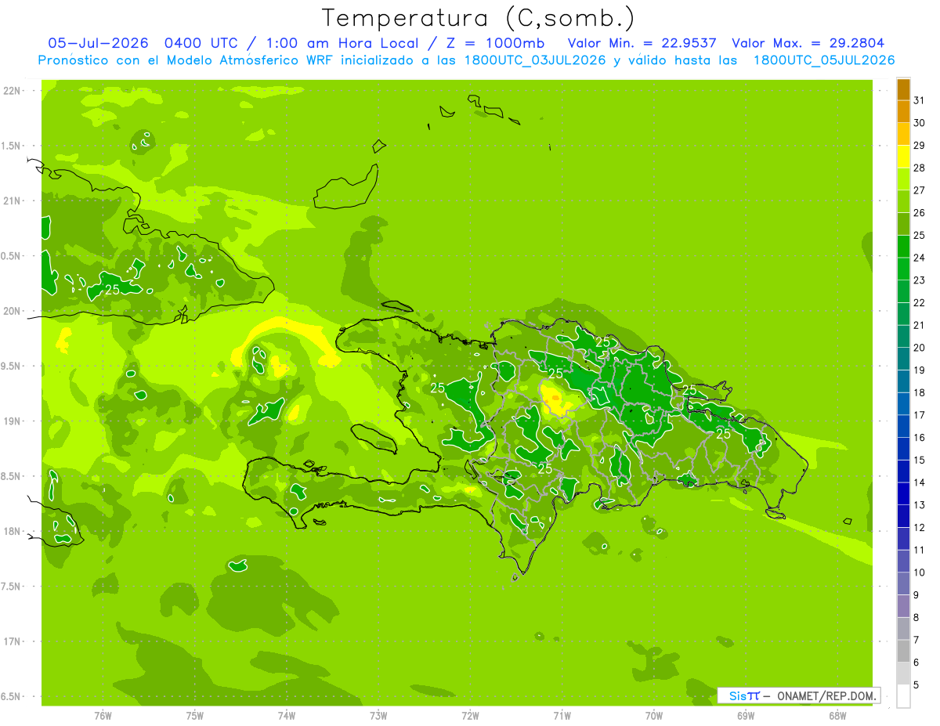Click the 73W longitude label
The image size is (940, 726).
pos(378,715)
